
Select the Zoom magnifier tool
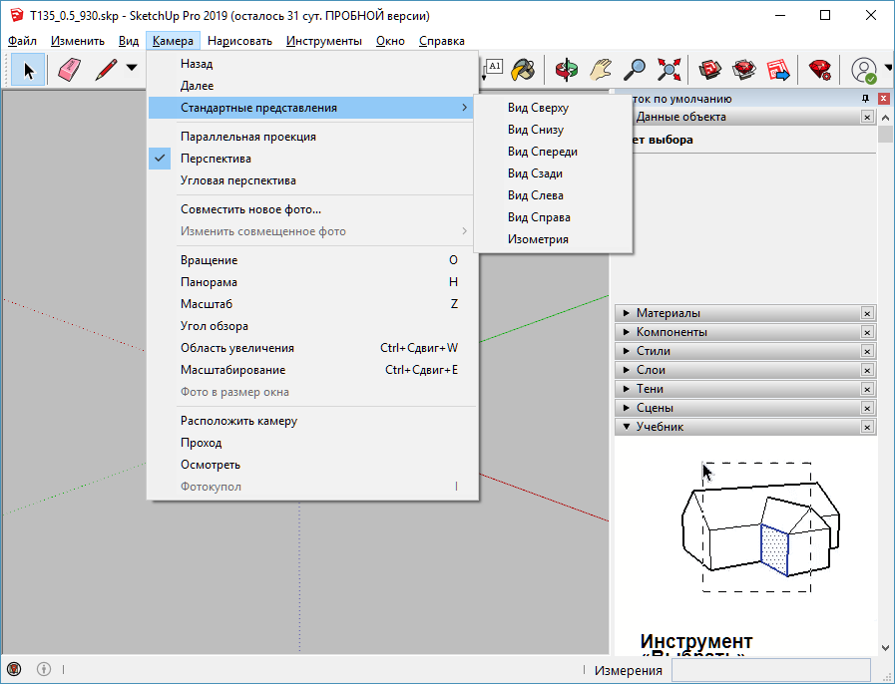tap(635, 69)
